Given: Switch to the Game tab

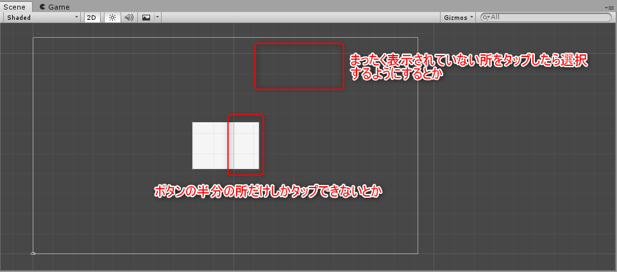Looking at the screenshot, I should (x=55, y=6).
